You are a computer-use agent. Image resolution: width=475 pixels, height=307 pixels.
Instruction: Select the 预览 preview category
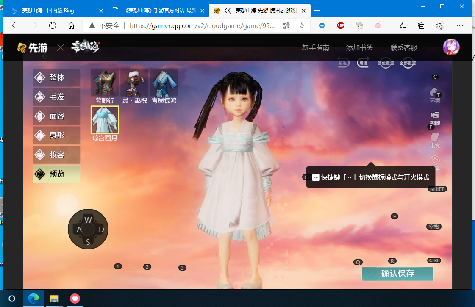point(57,174)
